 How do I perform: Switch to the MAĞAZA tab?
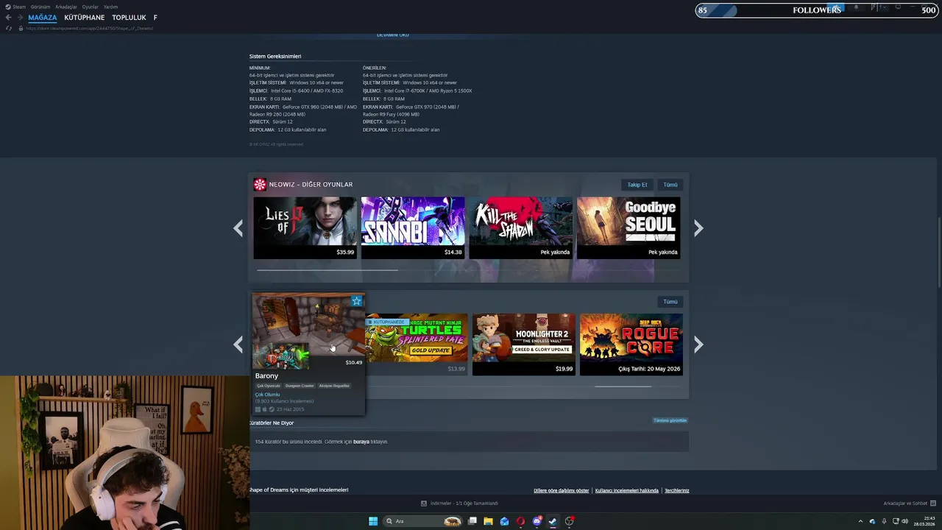coord(43,18)
